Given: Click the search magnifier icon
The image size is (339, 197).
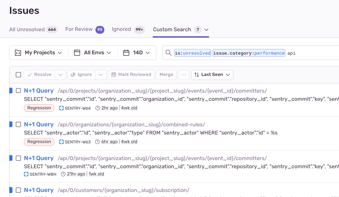Looking at the screenshot, I should pos(168,53).
